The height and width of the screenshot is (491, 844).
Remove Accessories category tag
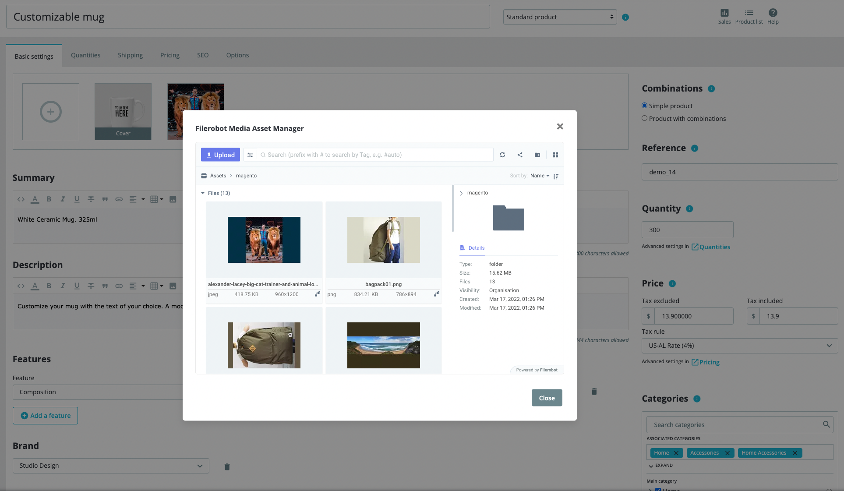click(727, 453)
